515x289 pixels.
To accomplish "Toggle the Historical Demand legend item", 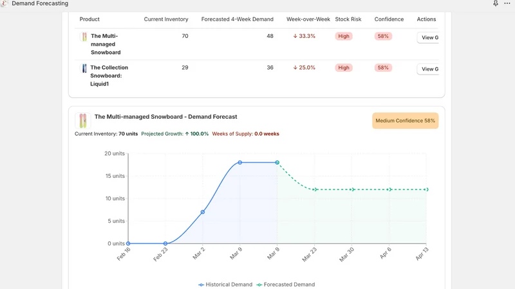I will click(x=225, y=285).
